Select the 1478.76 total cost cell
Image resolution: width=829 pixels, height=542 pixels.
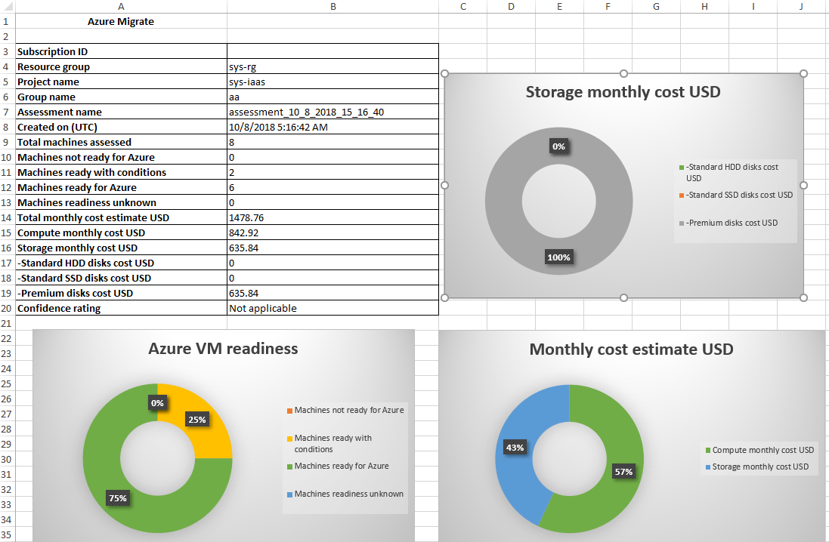(333, 217)
